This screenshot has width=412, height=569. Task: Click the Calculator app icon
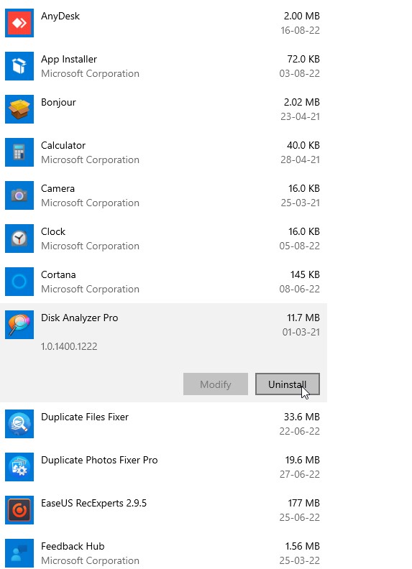[x=19, y=152]
